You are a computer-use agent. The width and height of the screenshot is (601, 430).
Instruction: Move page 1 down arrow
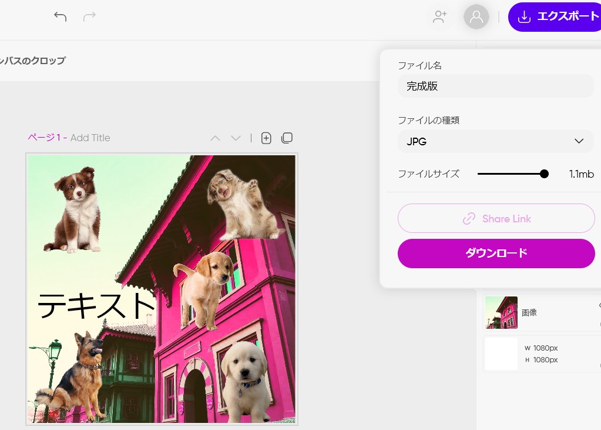pyautogui.click(x=236, y=138)
